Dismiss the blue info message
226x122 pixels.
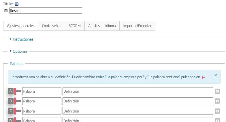coord(216,75)
